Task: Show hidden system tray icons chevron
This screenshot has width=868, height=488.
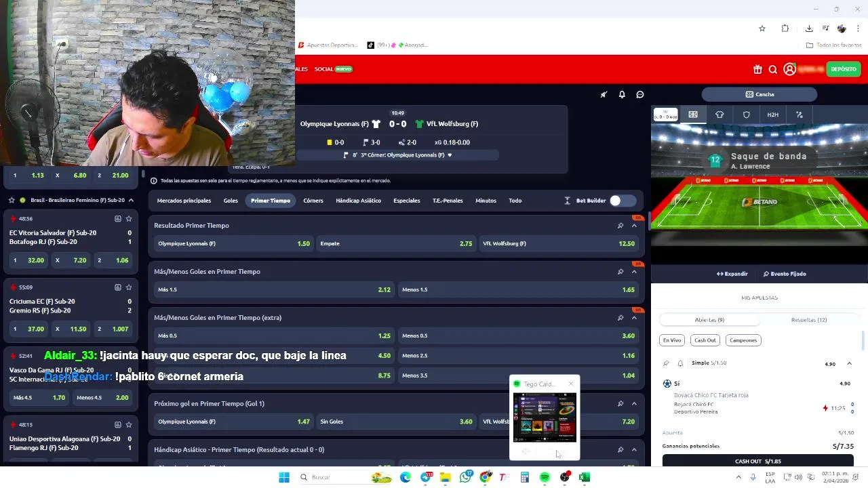Action: tap(738, 477)
